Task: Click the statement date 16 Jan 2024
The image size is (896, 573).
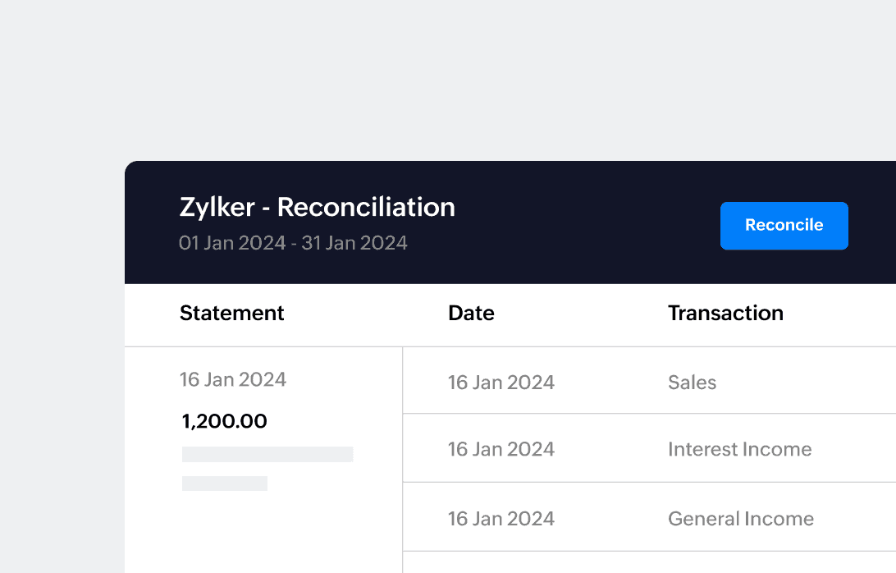Action: (x=233, y=379)
